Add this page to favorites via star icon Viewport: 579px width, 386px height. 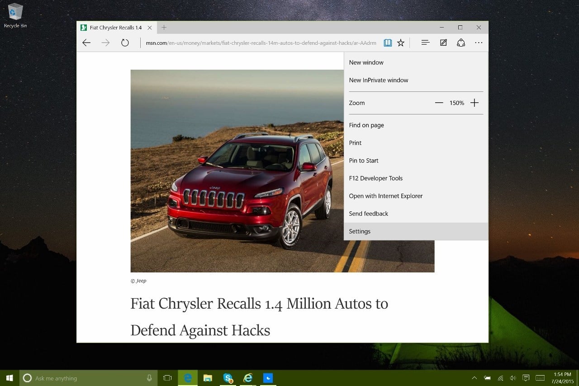pyautogui.click(x=401, y=42)
